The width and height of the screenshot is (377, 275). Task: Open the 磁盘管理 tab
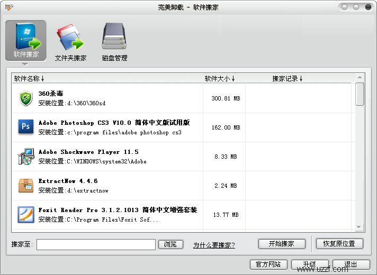[114, 42]
